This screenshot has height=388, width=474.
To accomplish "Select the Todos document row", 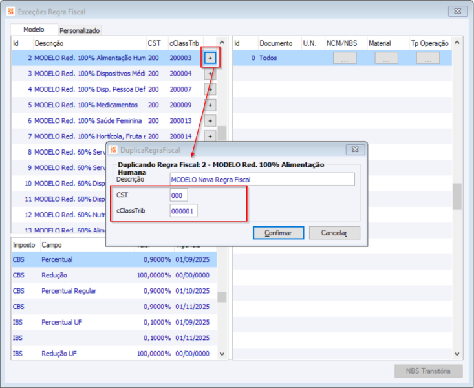I will [343, 58].
